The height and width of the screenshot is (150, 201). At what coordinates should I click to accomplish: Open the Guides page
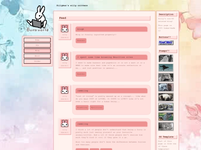click(37, 61)
